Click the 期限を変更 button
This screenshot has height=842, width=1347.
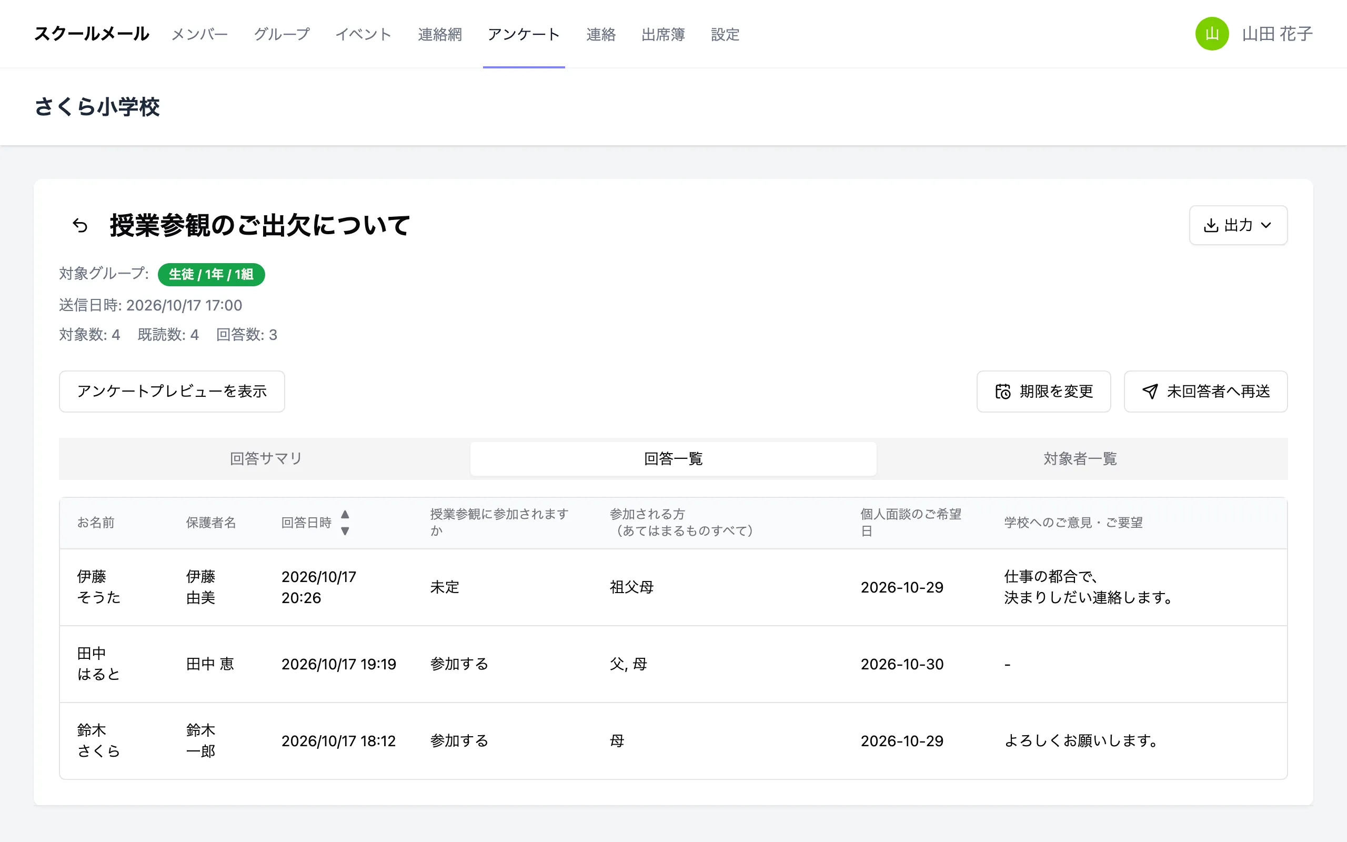(1043, 392)
